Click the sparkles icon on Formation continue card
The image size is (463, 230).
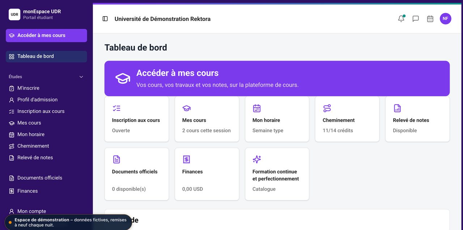pyautogui.click(x=257, y=159)
